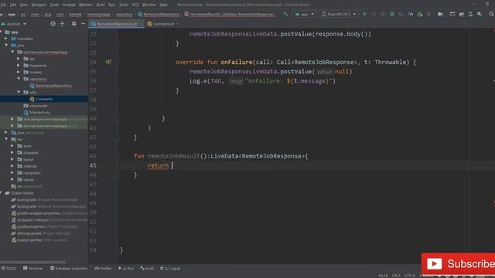
Task: Select RemoteJobRepository in project tree
Action: 50,86
